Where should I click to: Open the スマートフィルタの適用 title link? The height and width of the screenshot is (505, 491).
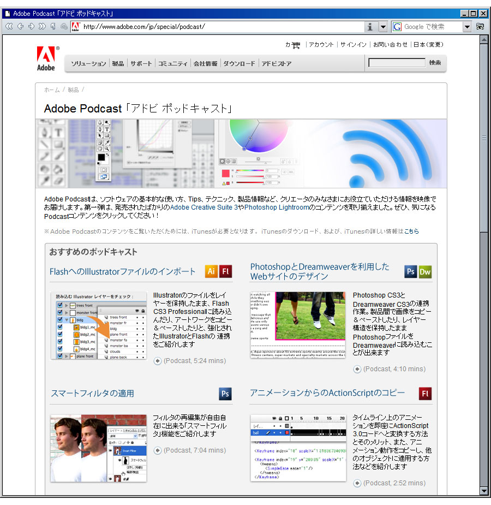click(92, 393)
